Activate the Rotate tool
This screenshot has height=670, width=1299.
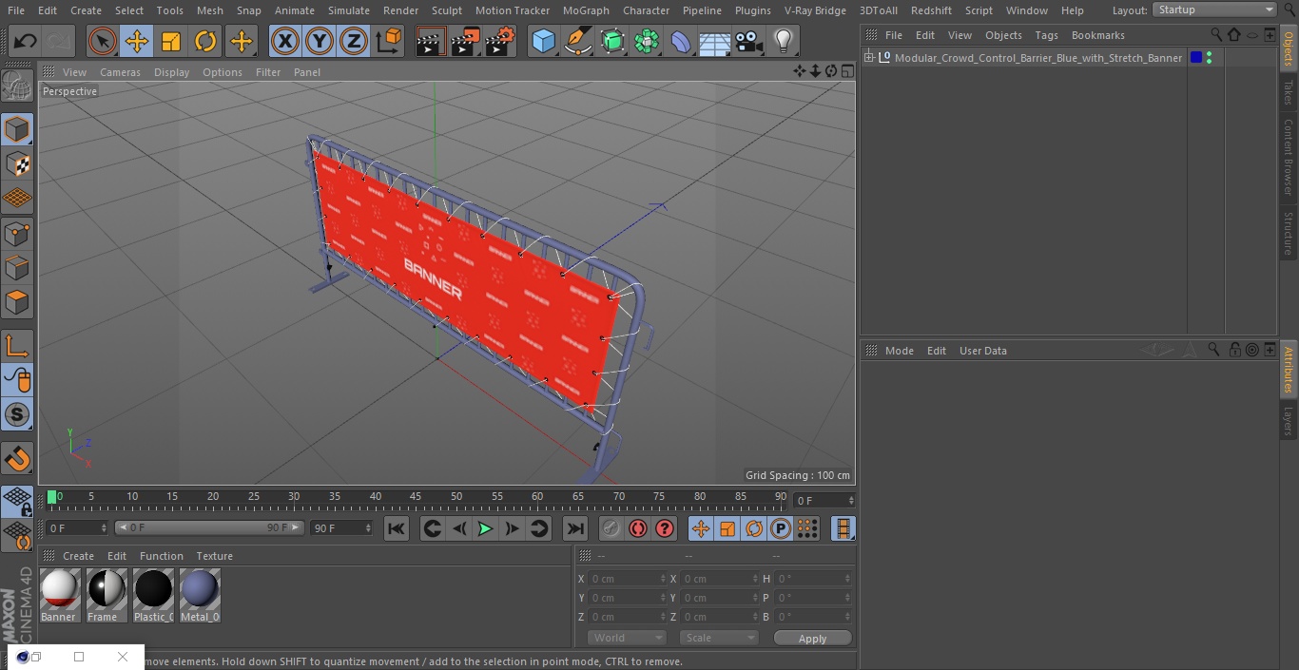tap(205, 41)
